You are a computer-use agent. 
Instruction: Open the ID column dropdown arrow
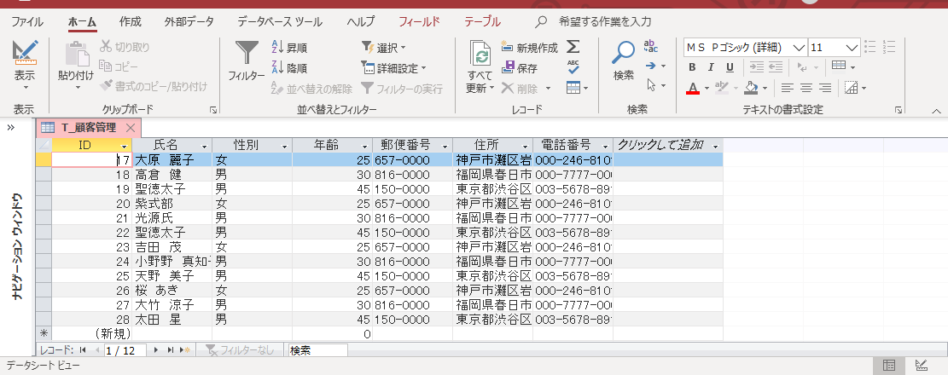(x=125, y=146)
